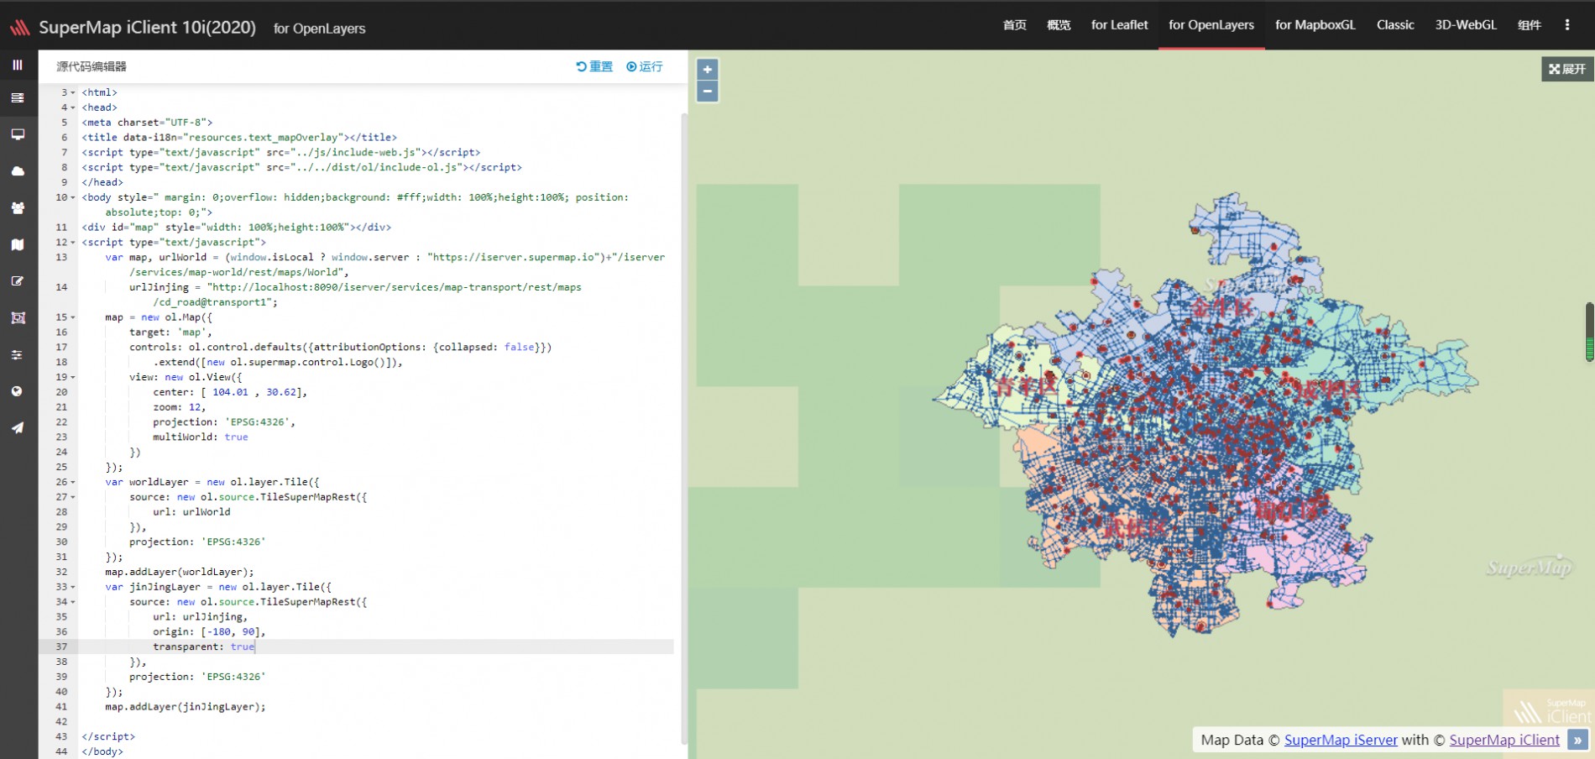1595x759 pixels.
Task: Click the 'zoom: 12,' code line
Action: point(179,407)
